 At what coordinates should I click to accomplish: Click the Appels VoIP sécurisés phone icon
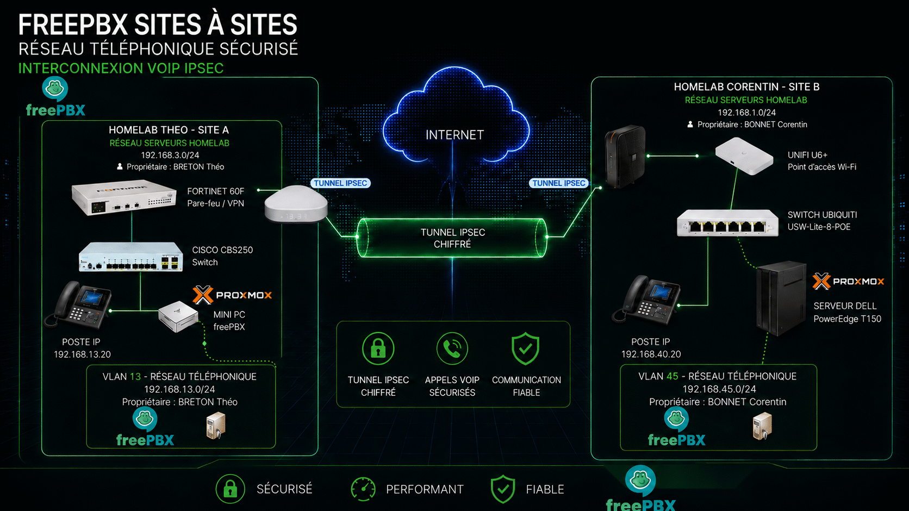(x=452, y=348)
